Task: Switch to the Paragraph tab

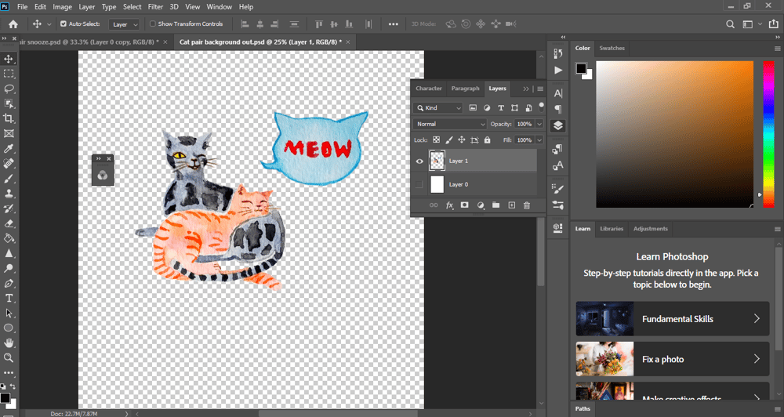Action: click(x=465, y=89)
